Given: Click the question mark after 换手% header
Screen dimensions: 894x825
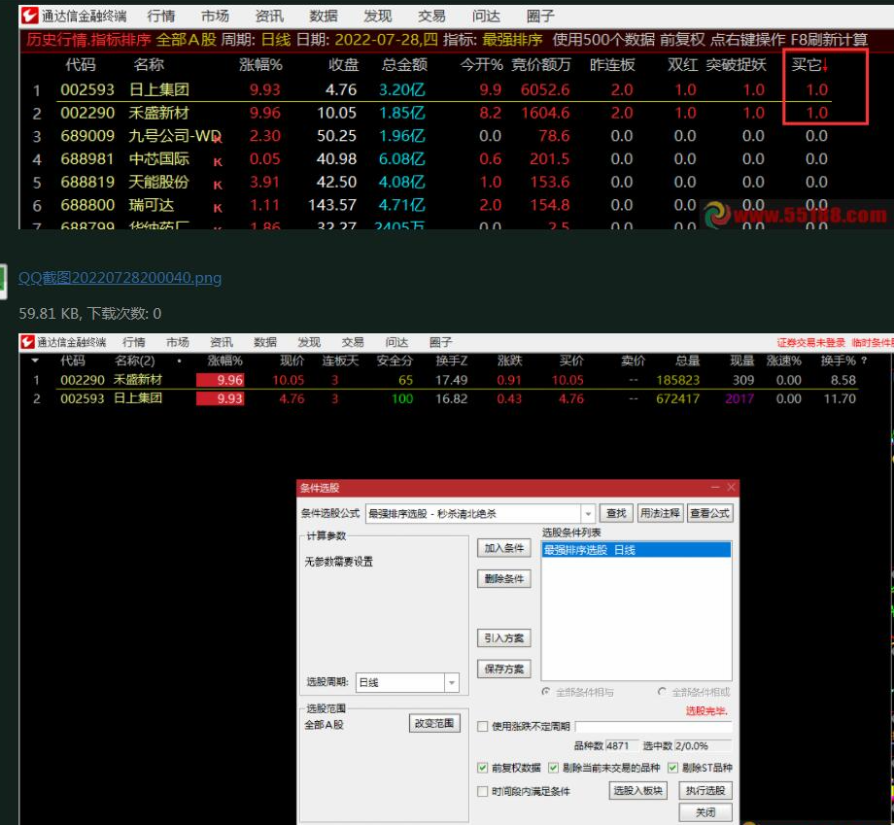Looking at the screenshot, I should [864, 361].
